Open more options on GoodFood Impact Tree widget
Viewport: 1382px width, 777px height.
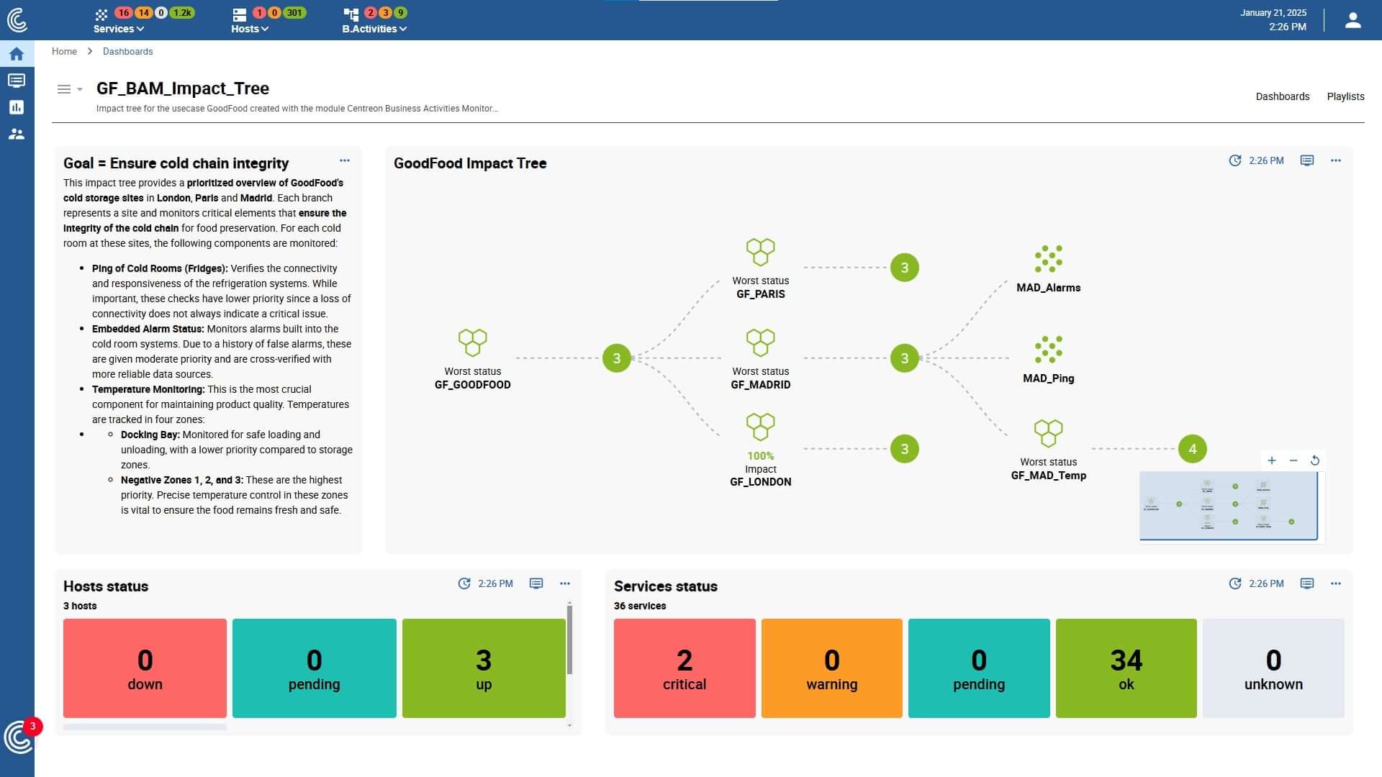coord(1336,160)
